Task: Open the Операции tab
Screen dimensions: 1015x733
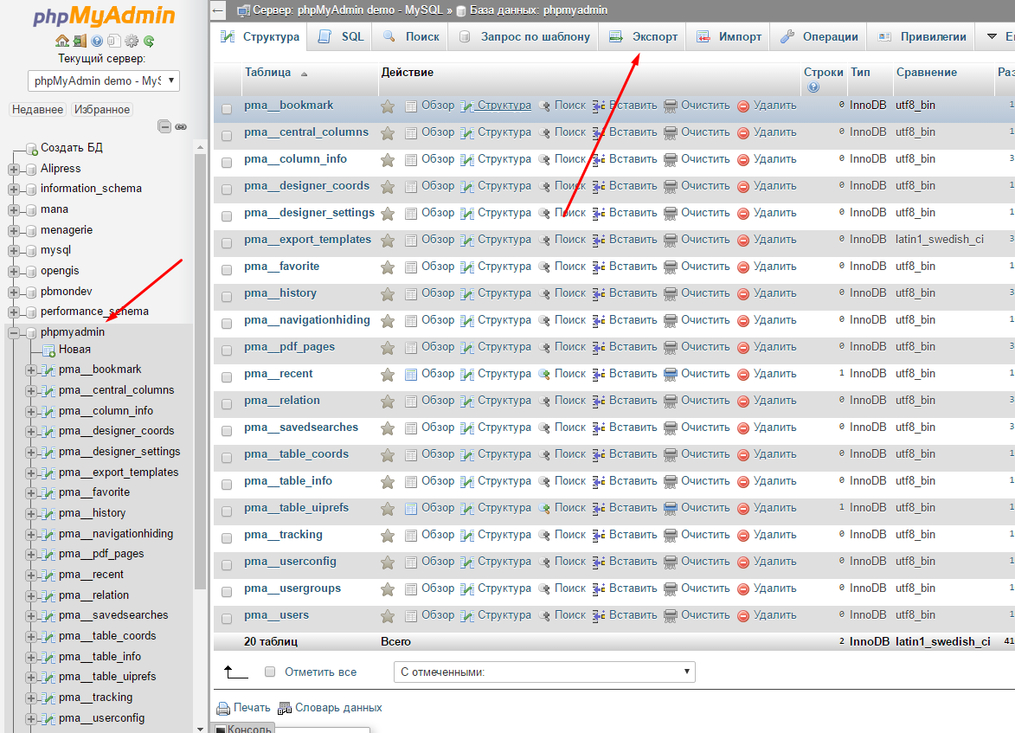Action: coord(819,37)
